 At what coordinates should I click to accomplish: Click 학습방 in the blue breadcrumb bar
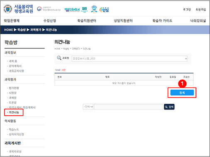[22, 30]
